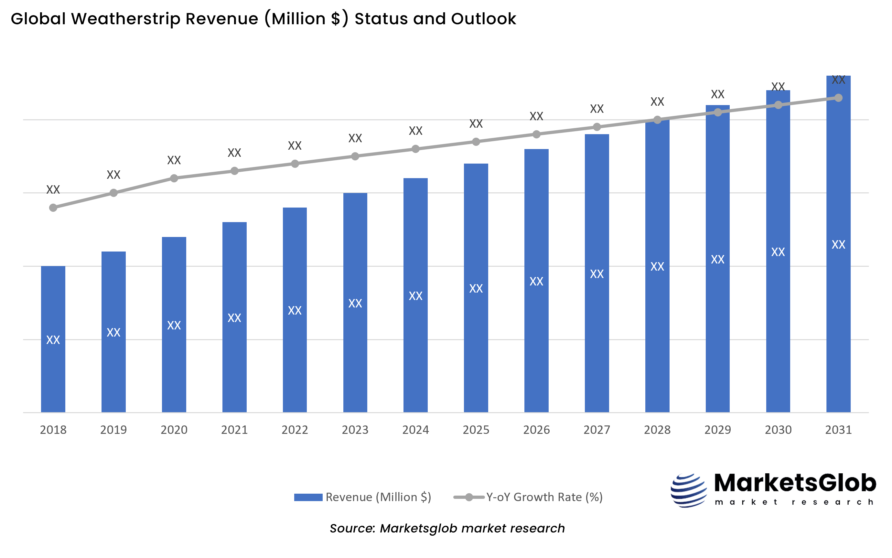
Task: Click the MarketsGlob brand name text
Action: click(795, 483)
